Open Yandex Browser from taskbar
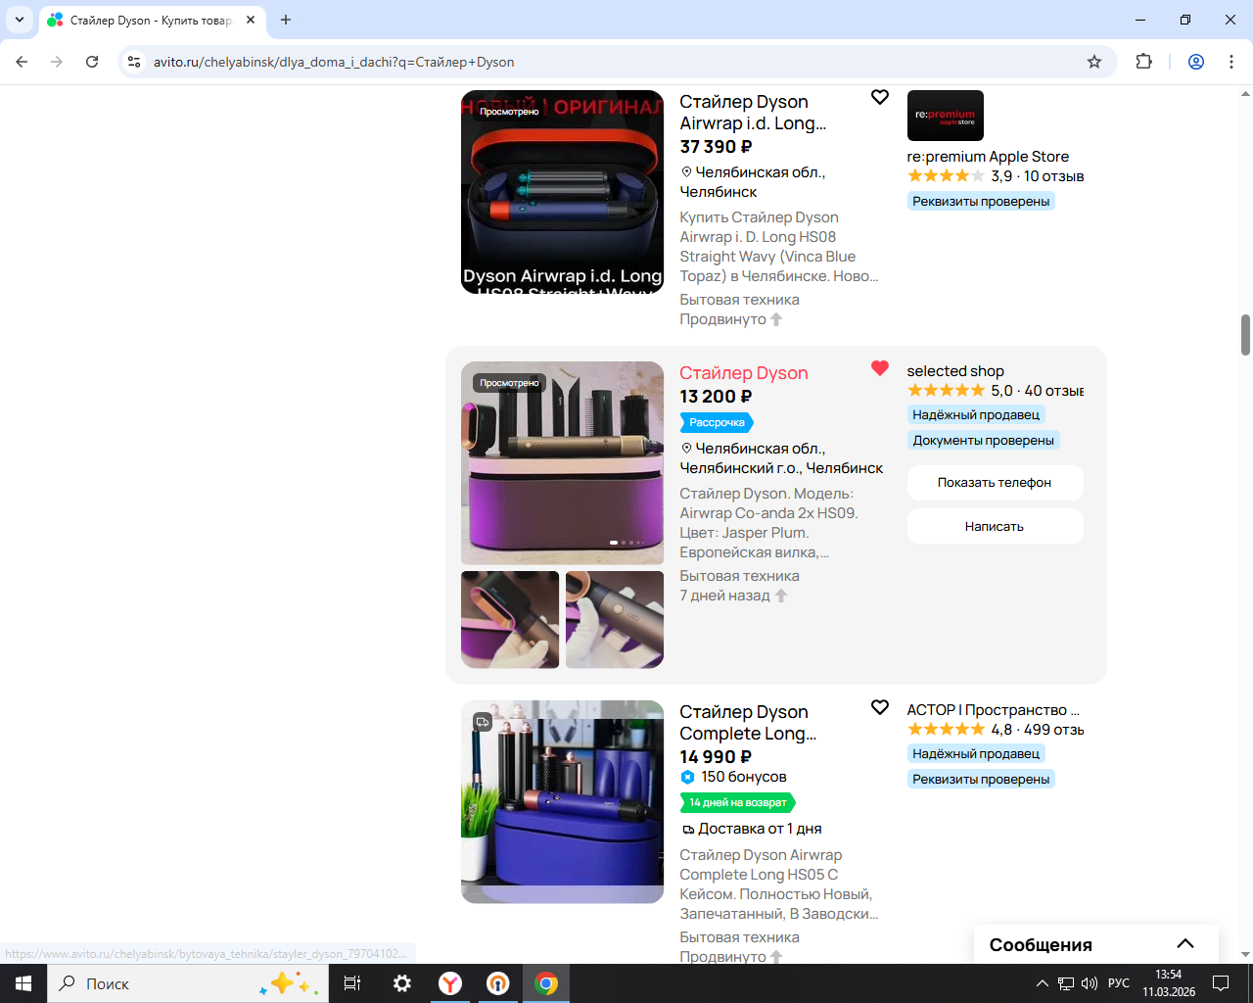1253x1003 pixels. point(450,983)
